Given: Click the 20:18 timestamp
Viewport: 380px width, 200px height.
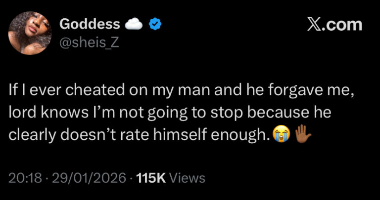Looking at the screenshot, I should coord(26,178).
